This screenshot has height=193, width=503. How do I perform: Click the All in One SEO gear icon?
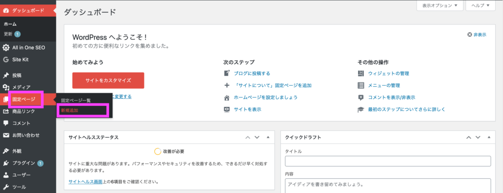(6, 48)
